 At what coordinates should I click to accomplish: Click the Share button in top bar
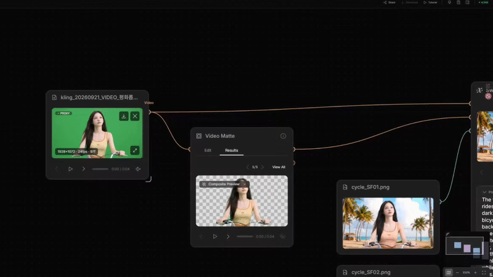(389, 2)
